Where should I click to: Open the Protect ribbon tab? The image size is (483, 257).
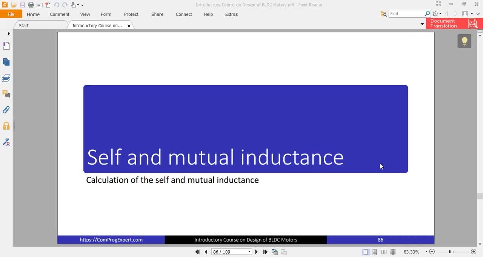pyautogui.click(x=131, y=14)
